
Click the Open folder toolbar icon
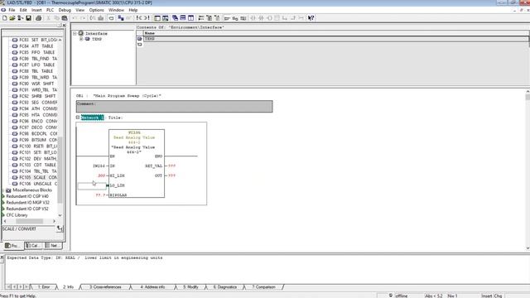(12, 18)
